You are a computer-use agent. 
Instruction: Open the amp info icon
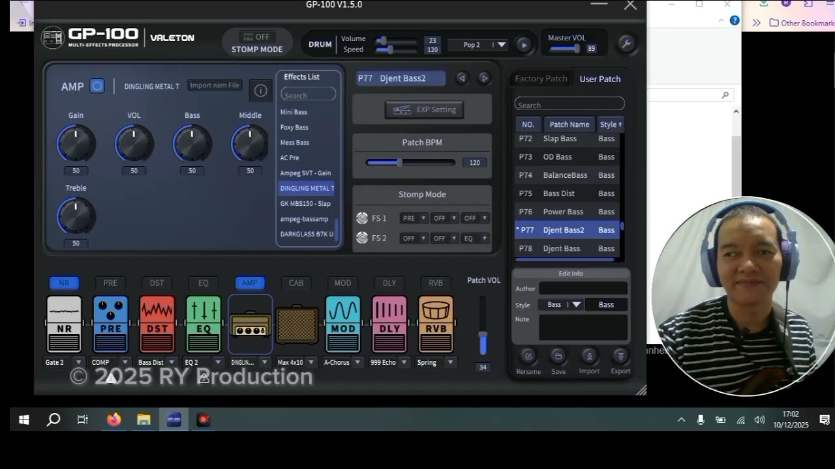click(260, 91)
